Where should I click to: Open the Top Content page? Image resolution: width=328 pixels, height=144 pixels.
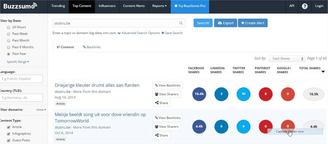click(82, 6)
